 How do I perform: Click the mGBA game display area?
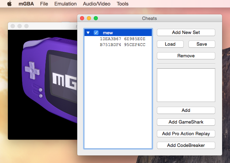[43, 85]
